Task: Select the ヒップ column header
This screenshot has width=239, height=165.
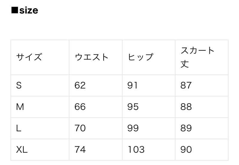Action: [x=148, y=57]
